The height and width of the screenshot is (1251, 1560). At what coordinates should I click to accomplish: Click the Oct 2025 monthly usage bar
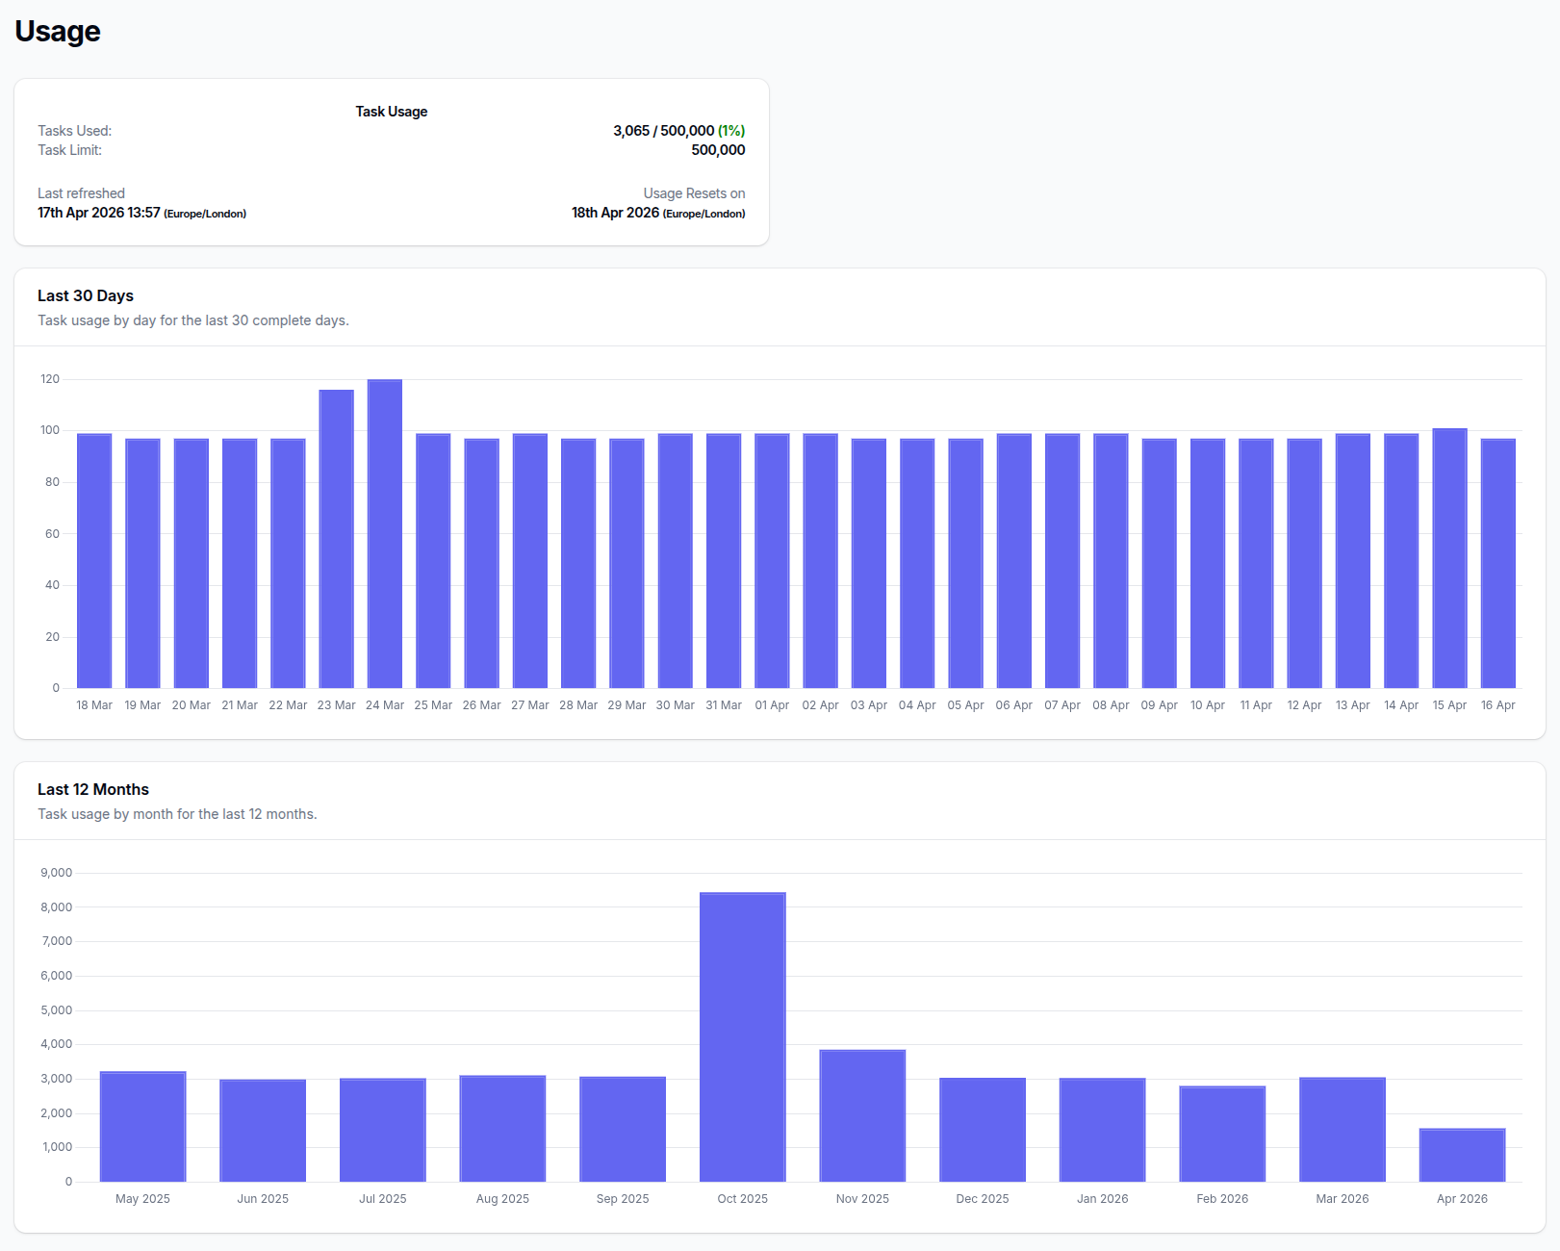click(742, 1037)
